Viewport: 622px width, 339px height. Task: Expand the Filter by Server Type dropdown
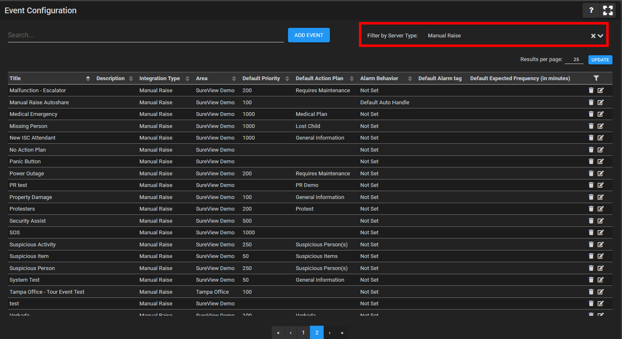pos(600,36)
